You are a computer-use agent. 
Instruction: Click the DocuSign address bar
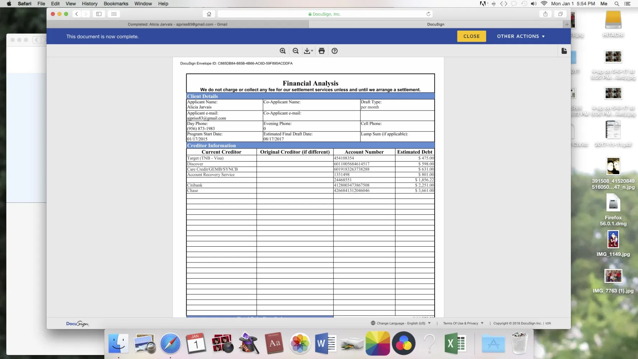(x=324, y=14)
